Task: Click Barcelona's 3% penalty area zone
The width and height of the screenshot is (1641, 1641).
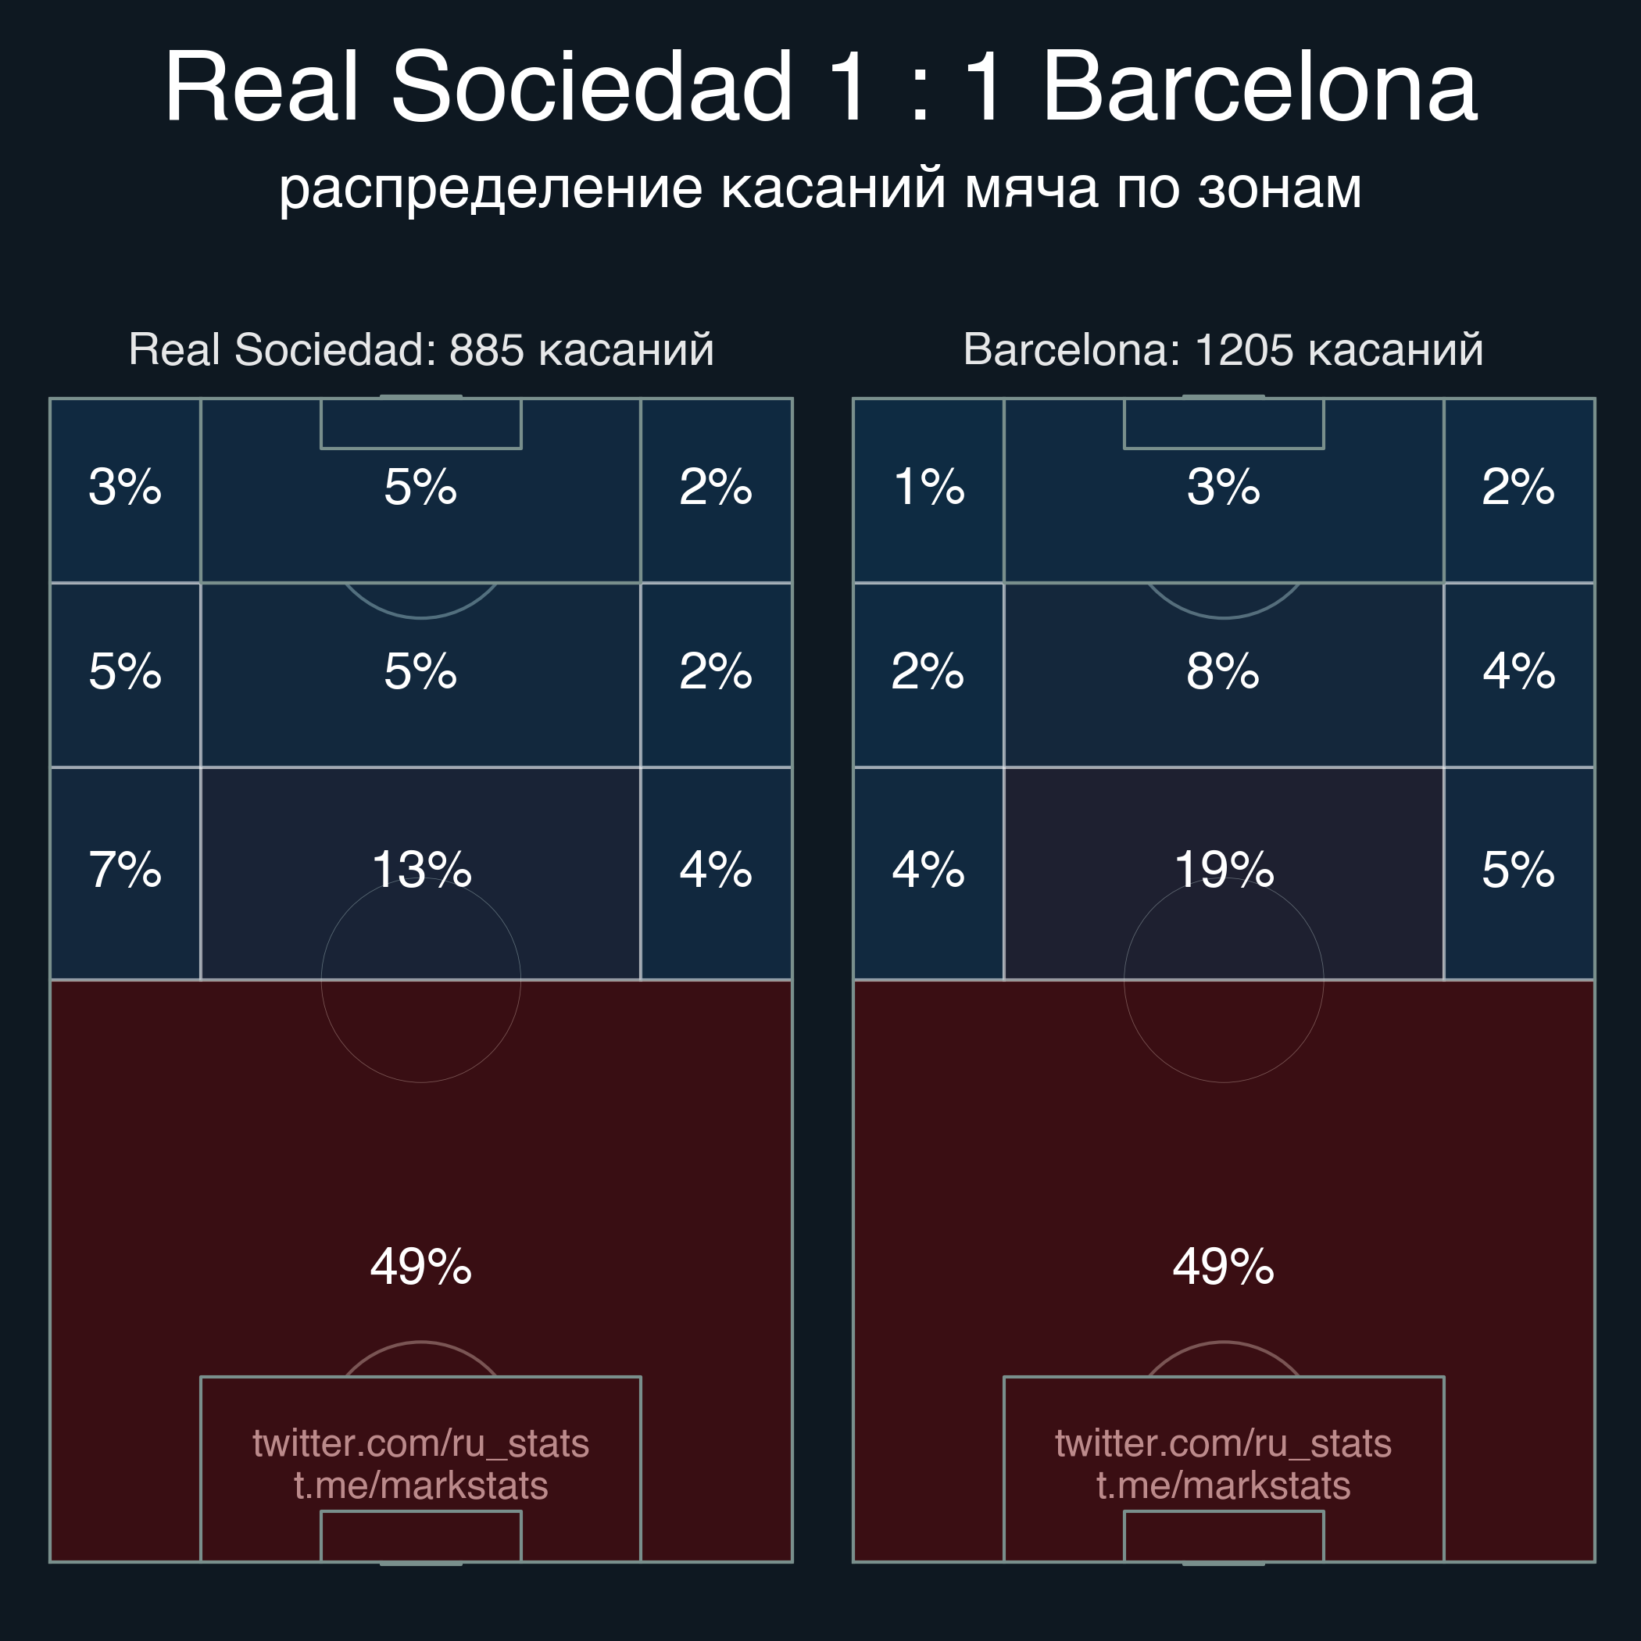Action: (x=1224, y=490)
